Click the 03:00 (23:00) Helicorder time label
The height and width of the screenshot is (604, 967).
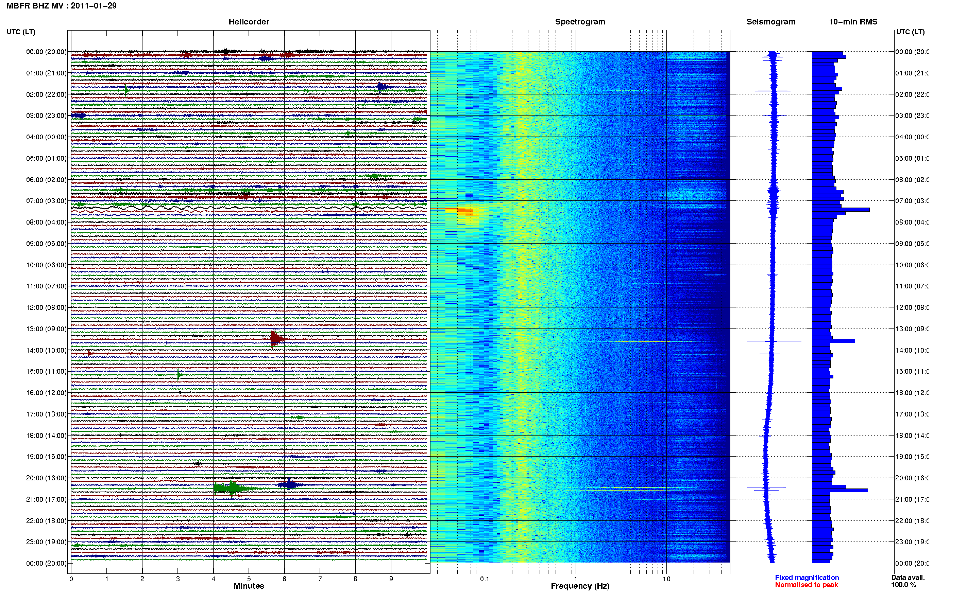(46, 116)
